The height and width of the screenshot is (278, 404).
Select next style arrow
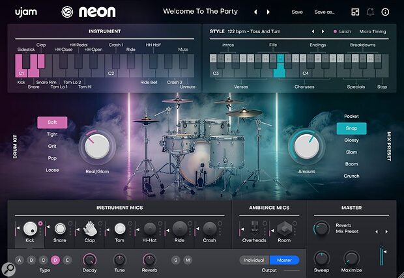click(x=323, y=31)
